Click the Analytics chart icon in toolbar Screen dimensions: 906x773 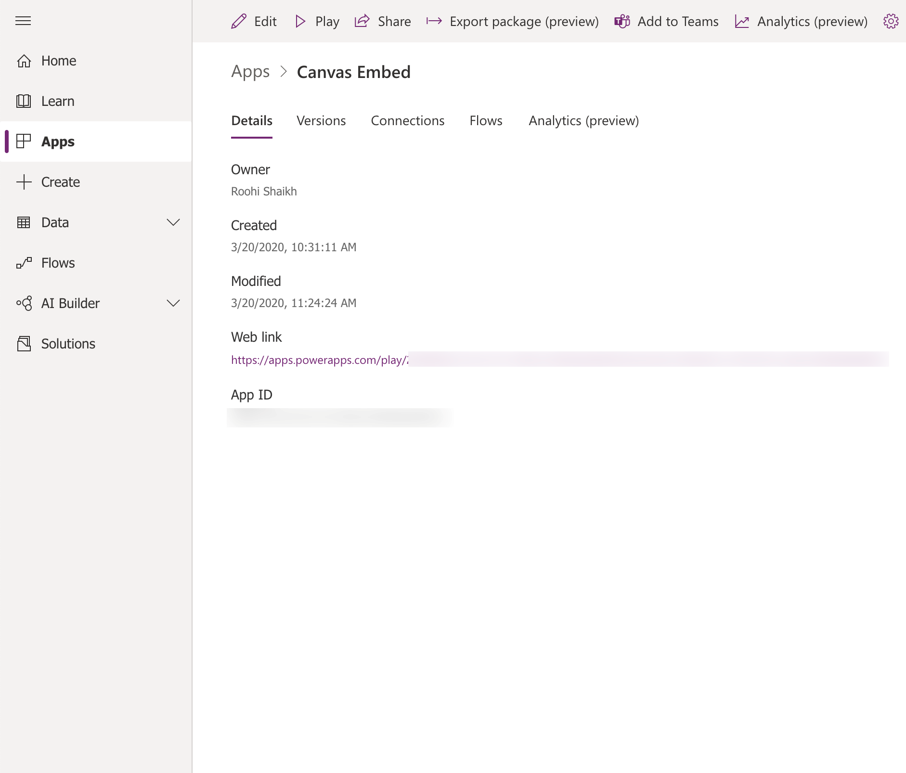click(x=742, y=21)
